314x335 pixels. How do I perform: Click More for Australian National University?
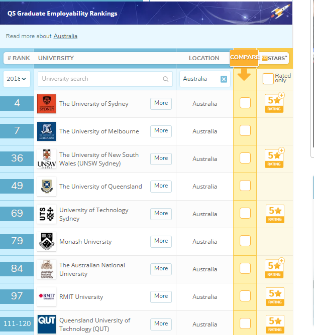click(x=161, y=269)
